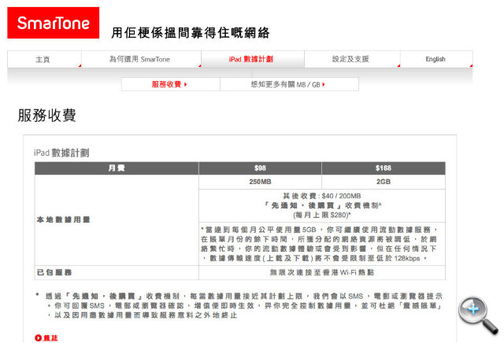
Task: Click the 月費 header cell
Action: (117, 168)
